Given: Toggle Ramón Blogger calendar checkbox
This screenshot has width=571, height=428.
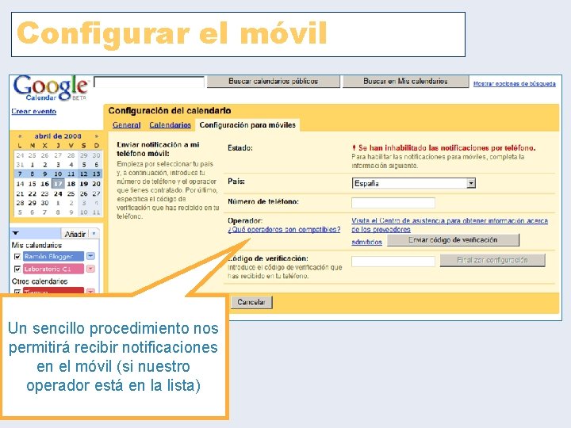Looking at the screenshot, I should [17, 257].
